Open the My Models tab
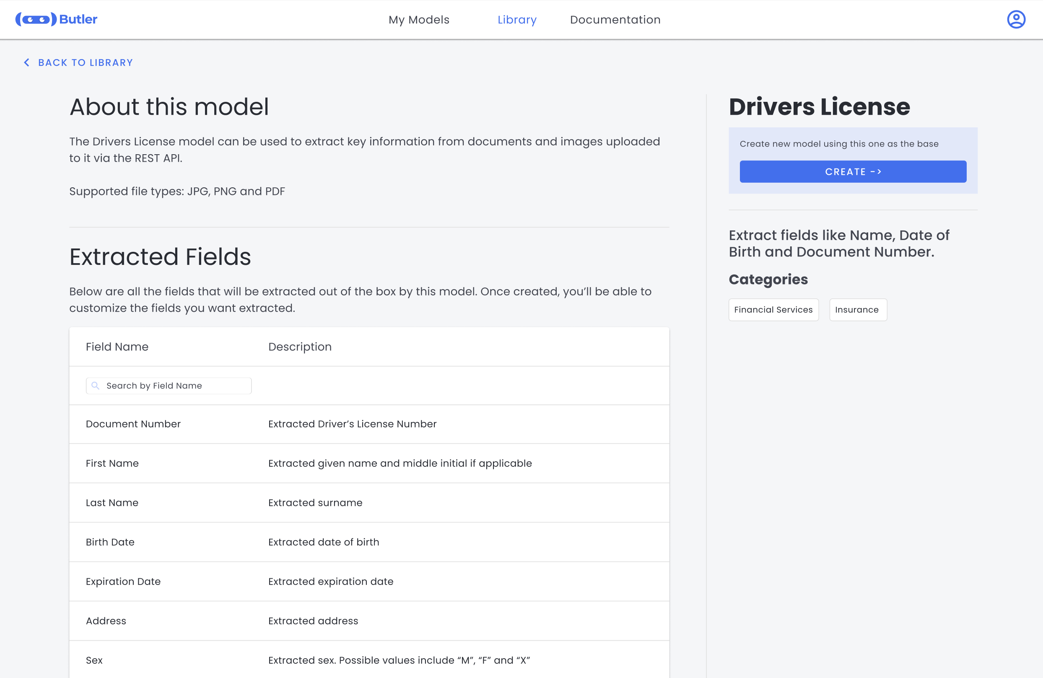The width and height of the screenshot is (1043, 678). coord(419,20)
